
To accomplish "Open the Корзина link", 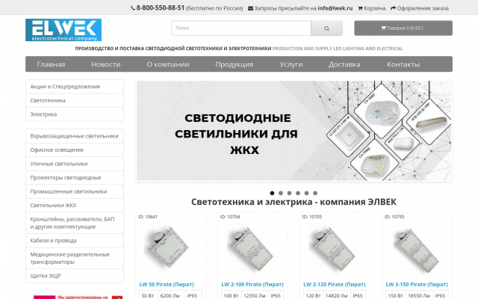I will (374, 8).
